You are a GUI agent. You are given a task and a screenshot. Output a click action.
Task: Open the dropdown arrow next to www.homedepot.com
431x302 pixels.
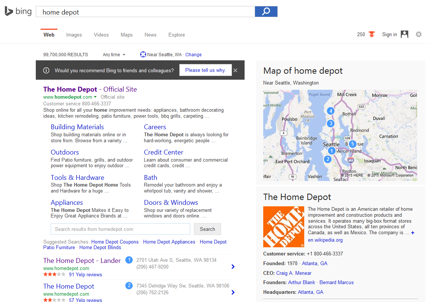pos(96,96)
